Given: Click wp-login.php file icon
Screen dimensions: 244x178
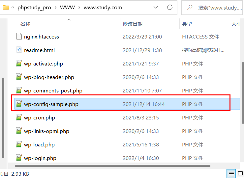Looking at the screenshot, I should [19, 158].
